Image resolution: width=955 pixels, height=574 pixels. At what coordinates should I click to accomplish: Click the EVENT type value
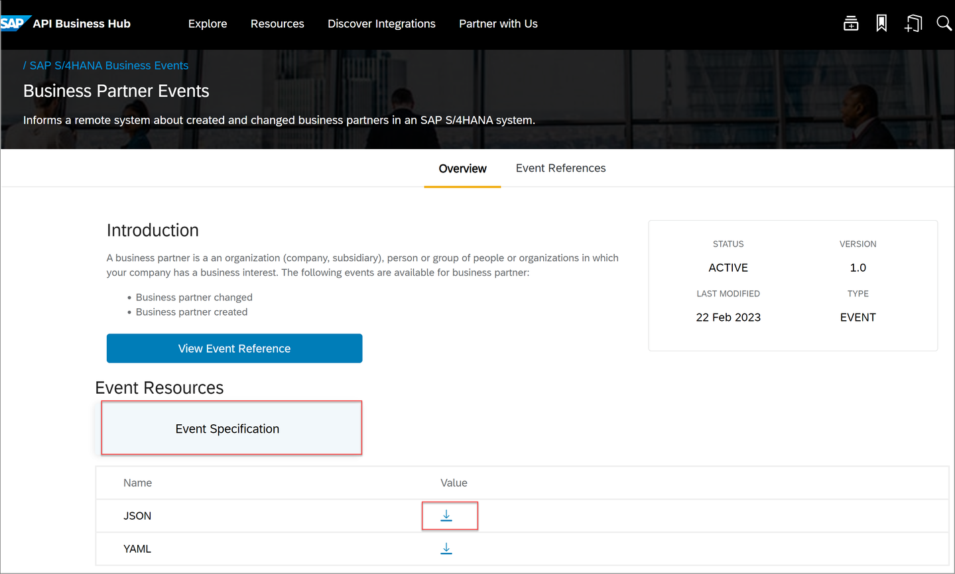click(858, 317)
